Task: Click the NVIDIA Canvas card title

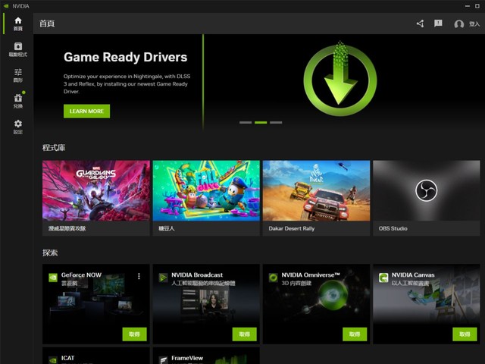Action: (x=413, y=275)
